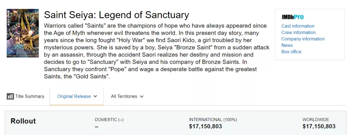Switch to the Title Summary tab
The height and width of the screenshot is (135, 347).
30,96
